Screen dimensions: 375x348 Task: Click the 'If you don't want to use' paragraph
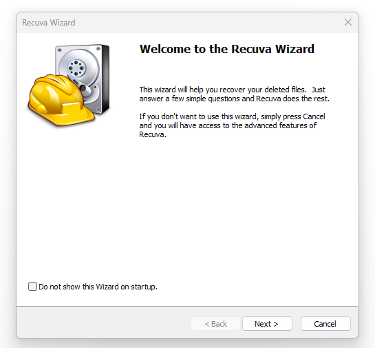[232, 125]
